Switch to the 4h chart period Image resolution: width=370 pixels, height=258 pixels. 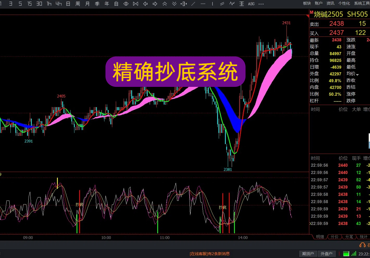pos(59,4)
